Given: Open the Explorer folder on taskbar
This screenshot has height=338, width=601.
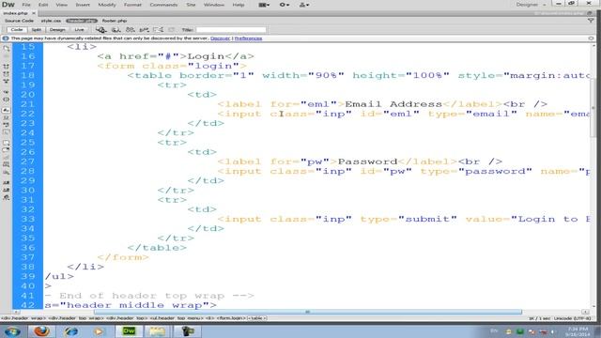Looking at the screenshot, I should (157, 330).
